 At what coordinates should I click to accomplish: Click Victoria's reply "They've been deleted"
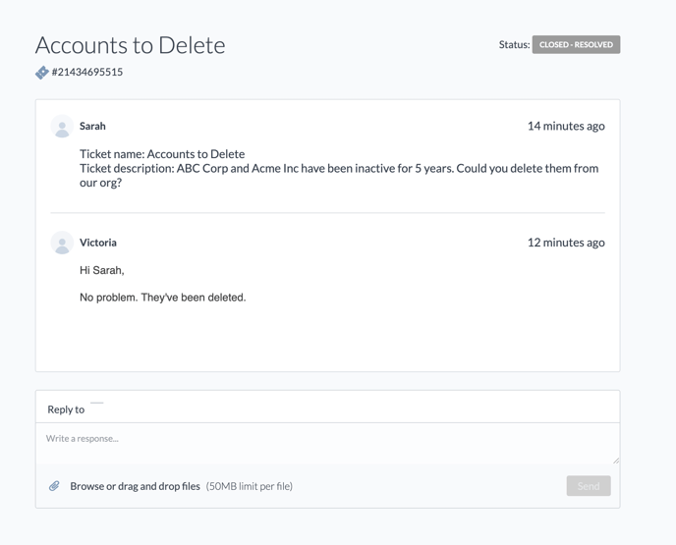(x=162, y=298)
